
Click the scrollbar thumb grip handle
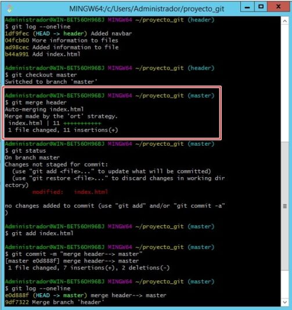point(284,206)
